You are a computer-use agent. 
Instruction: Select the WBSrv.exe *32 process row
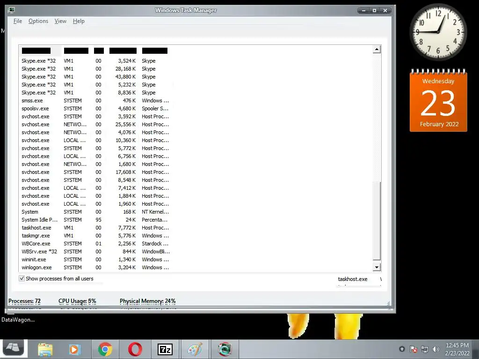tap(95, 251)
